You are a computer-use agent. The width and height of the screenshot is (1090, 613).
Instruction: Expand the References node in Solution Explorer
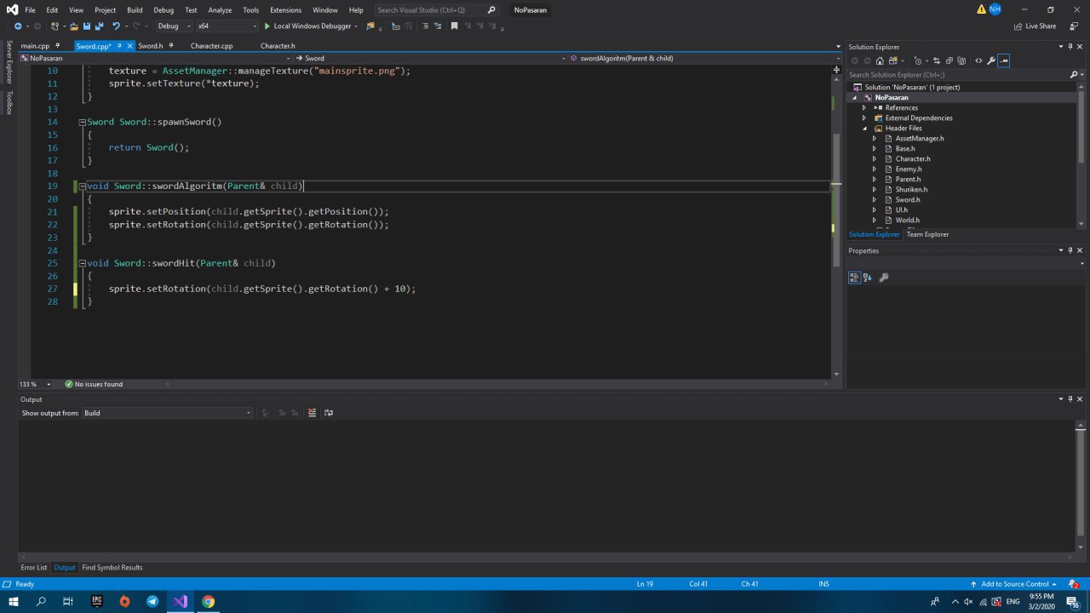[x=864, y=108]
